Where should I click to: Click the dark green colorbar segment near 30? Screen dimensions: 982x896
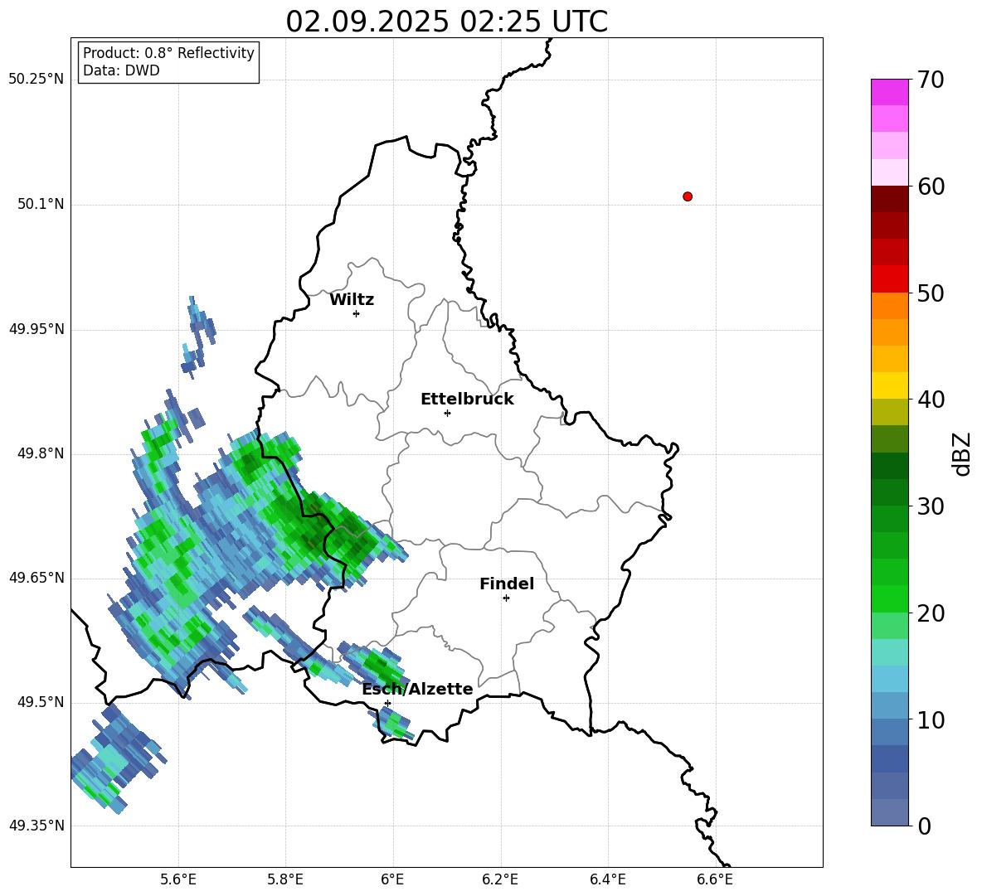[889, 492]
